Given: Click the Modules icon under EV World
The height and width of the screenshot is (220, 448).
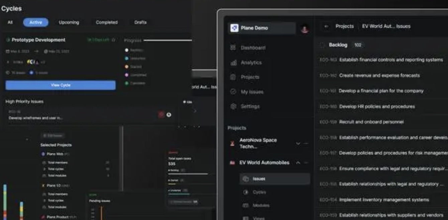Looking at the screenshot, I should coord(246,205).
